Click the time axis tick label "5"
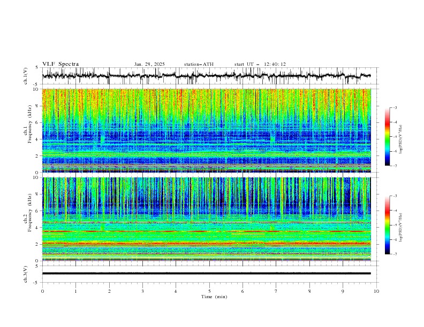This screenshot has height=327, width=424. point(209,291)
